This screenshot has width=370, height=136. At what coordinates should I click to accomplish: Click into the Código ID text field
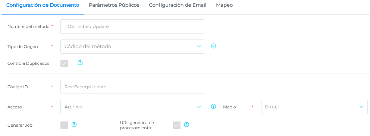[x=133, y=87]
